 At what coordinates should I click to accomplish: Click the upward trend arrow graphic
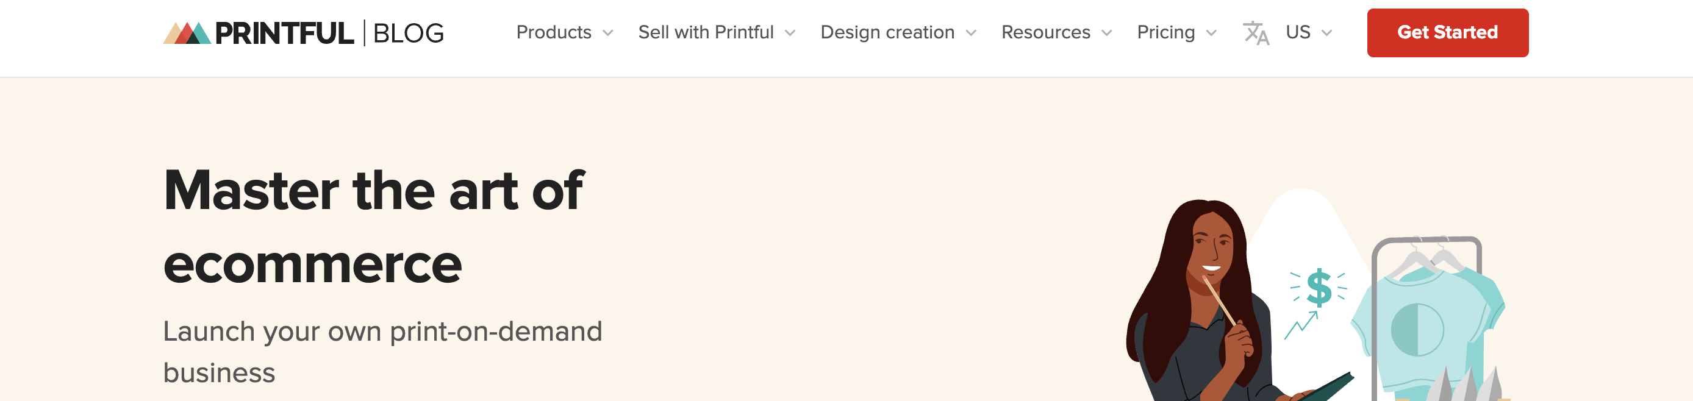pos(1301,325)
